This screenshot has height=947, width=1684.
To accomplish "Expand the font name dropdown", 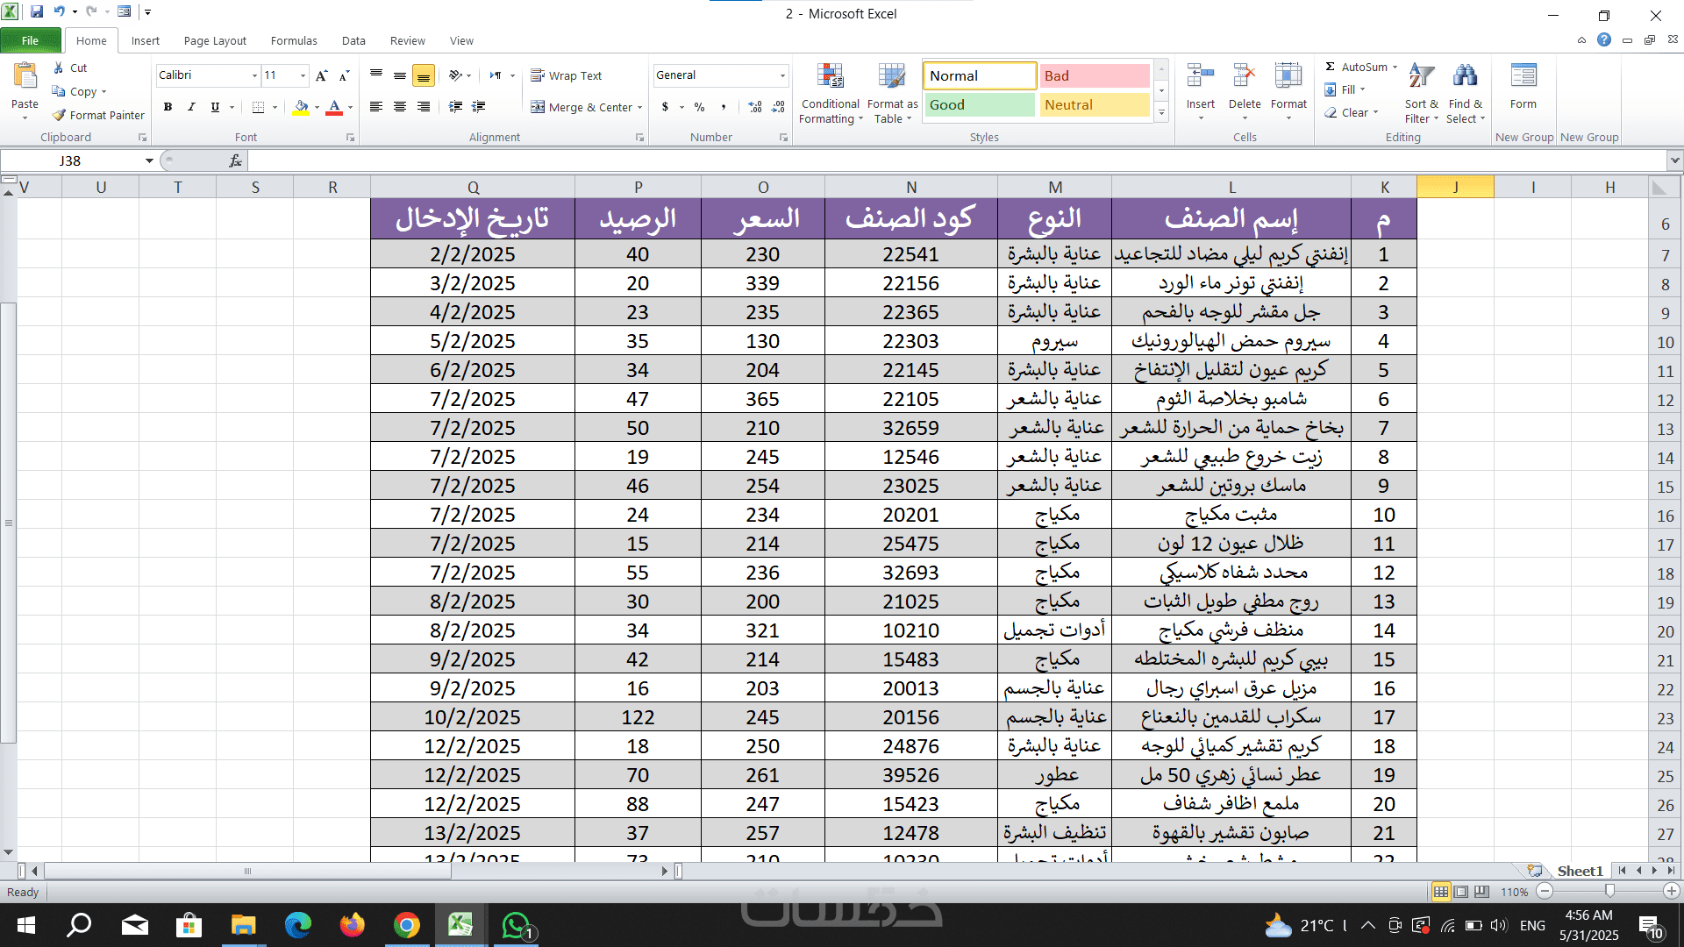I will 254,75.
